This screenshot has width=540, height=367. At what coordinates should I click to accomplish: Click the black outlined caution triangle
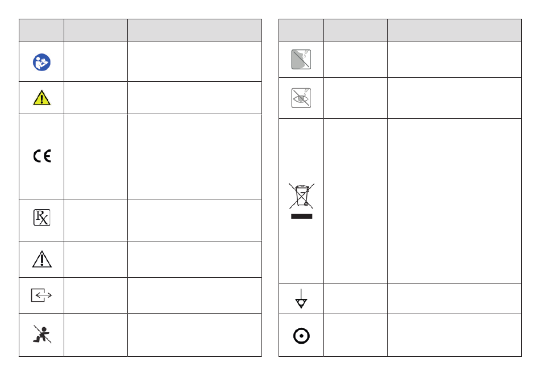coord(41,259)
